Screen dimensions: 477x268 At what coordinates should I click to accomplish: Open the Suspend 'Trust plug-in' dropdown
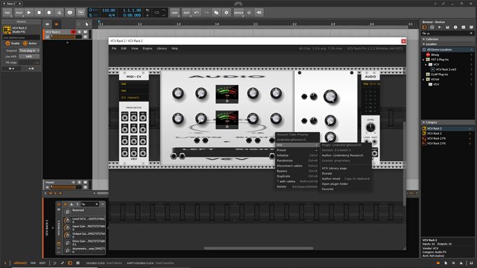29,50
